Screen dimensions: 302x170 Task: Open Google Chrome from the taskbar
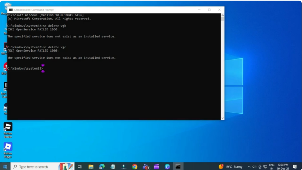[135, 166]
